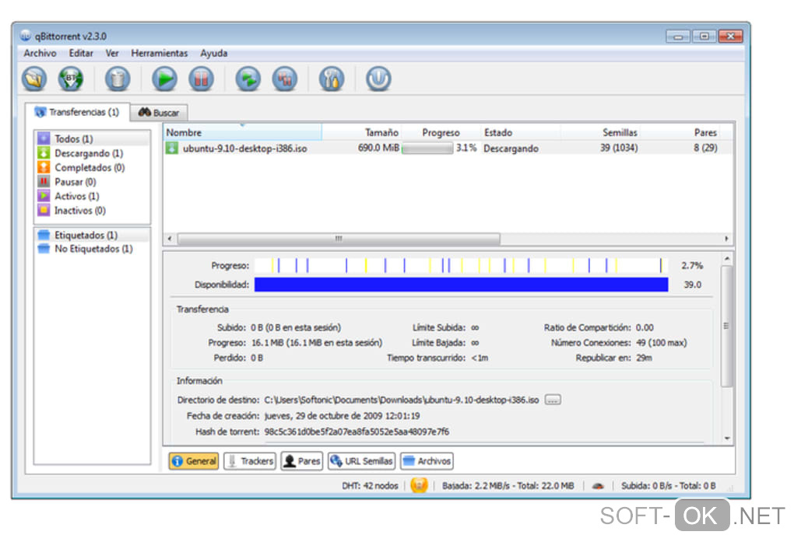Show the General properties tab

[x=194, y=461]
